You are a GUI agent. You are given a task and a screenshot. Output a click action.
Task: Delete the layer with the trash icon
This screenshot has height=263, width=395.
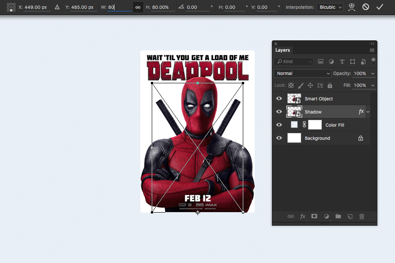362,216
